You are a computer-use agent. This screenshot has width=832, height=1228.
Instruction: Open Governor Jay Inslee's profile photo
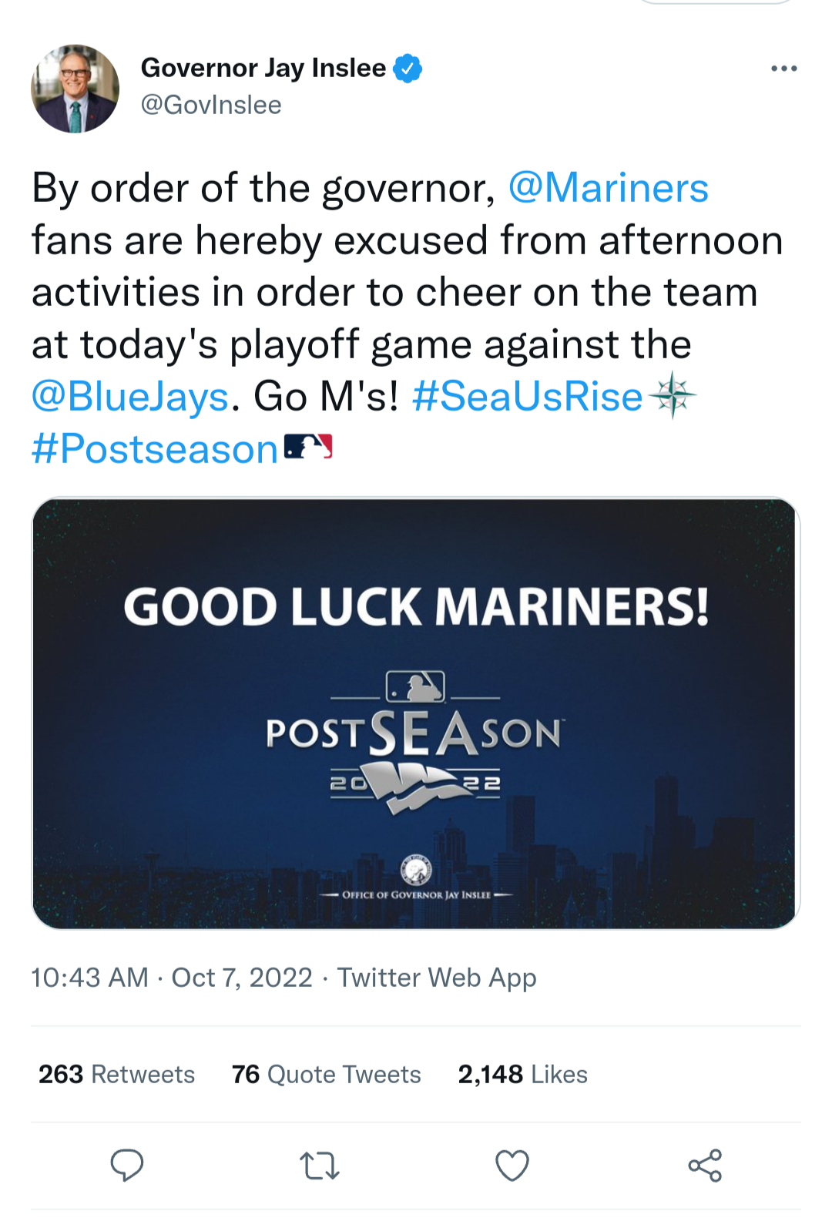75,89
